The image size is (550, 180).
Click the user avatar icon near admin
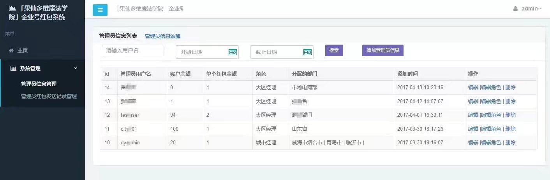(x=515, y=9)
